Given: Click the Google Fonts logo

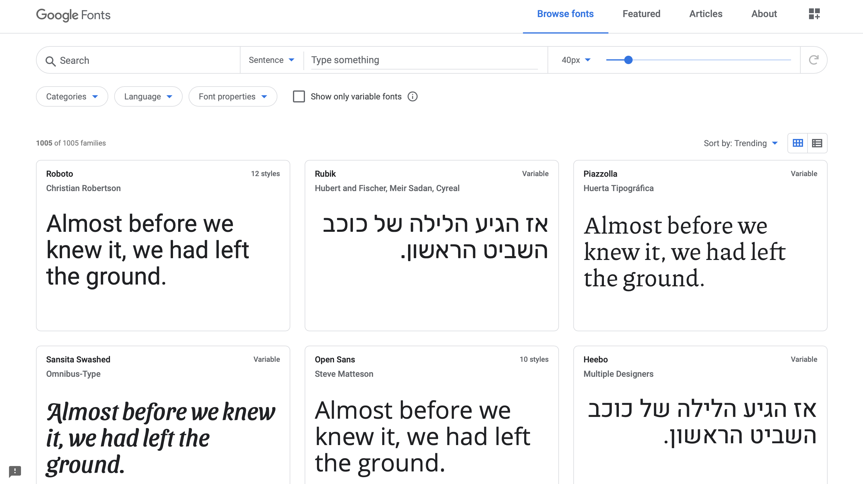Looking at the screenshot, I should pos(73,15).
